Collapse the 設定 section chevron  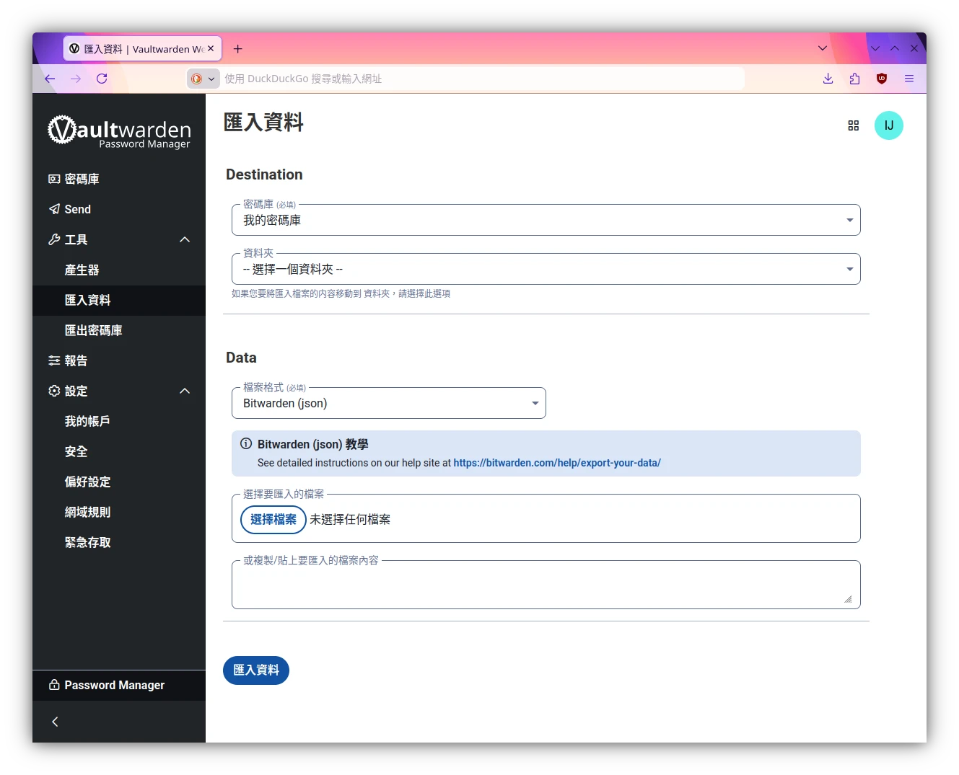pos(185,391)
